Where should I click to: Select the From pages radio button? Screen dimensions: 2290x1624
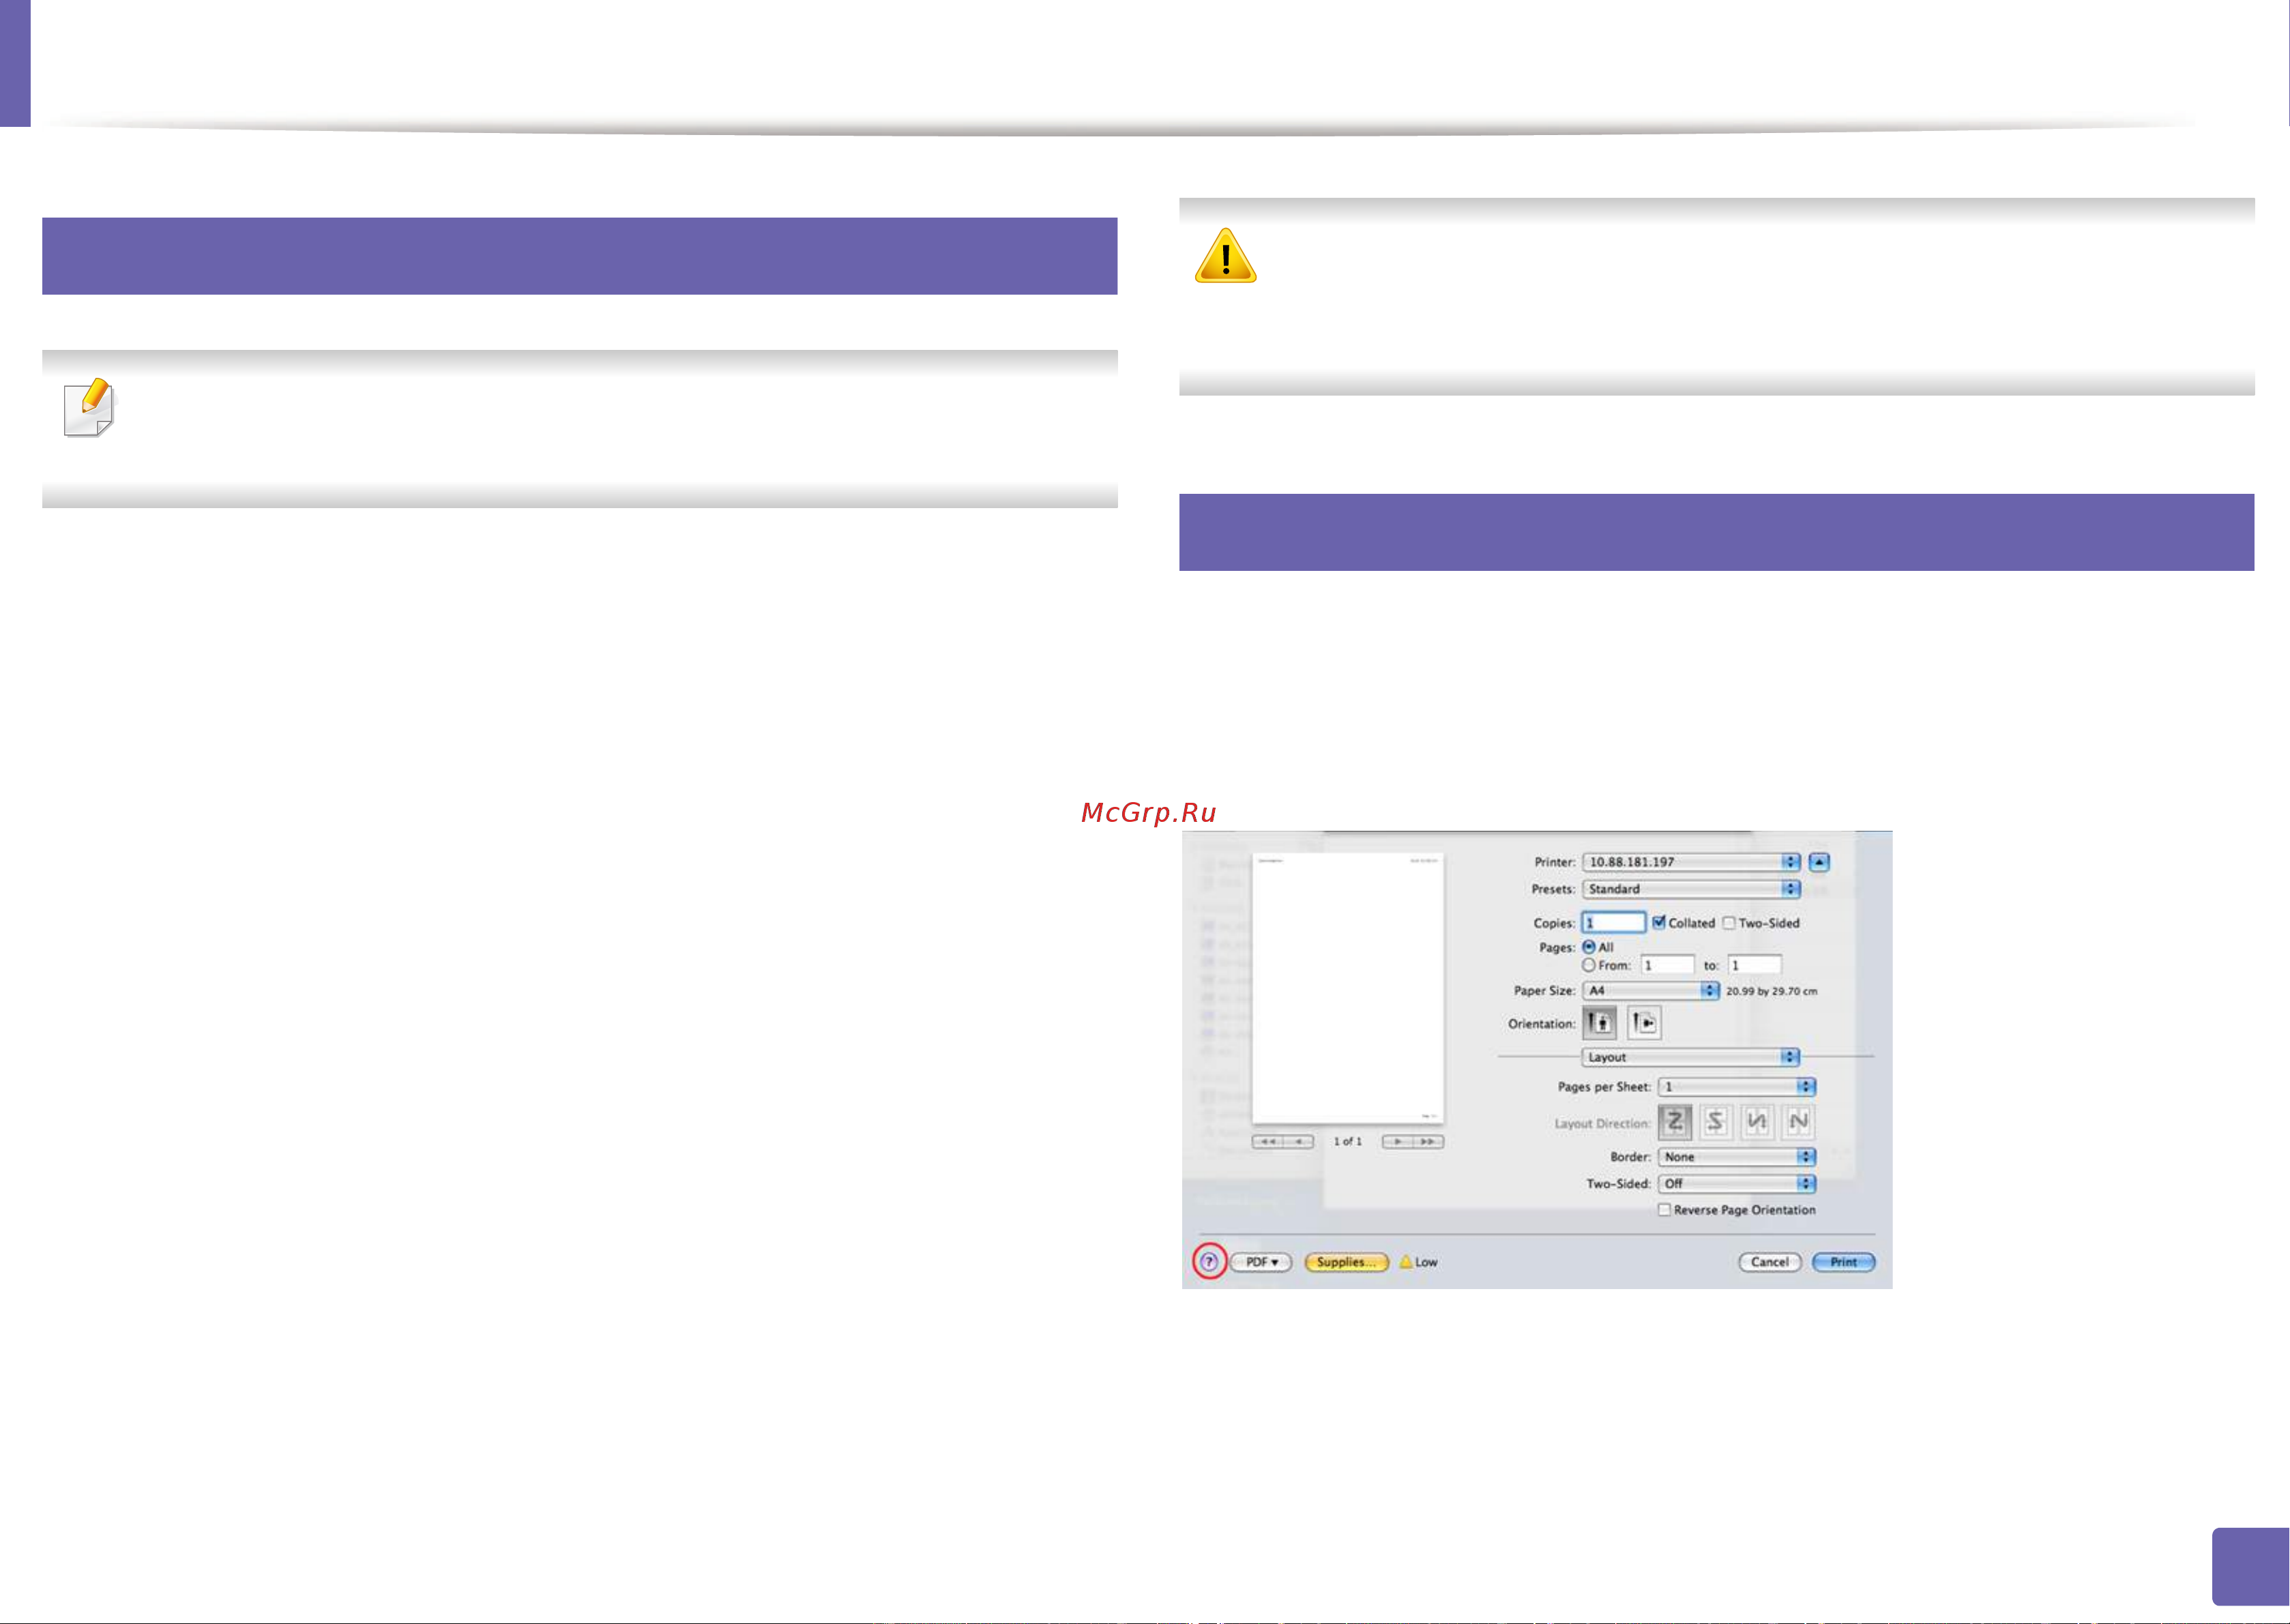pyautogui.click(x=1589, y=965)
